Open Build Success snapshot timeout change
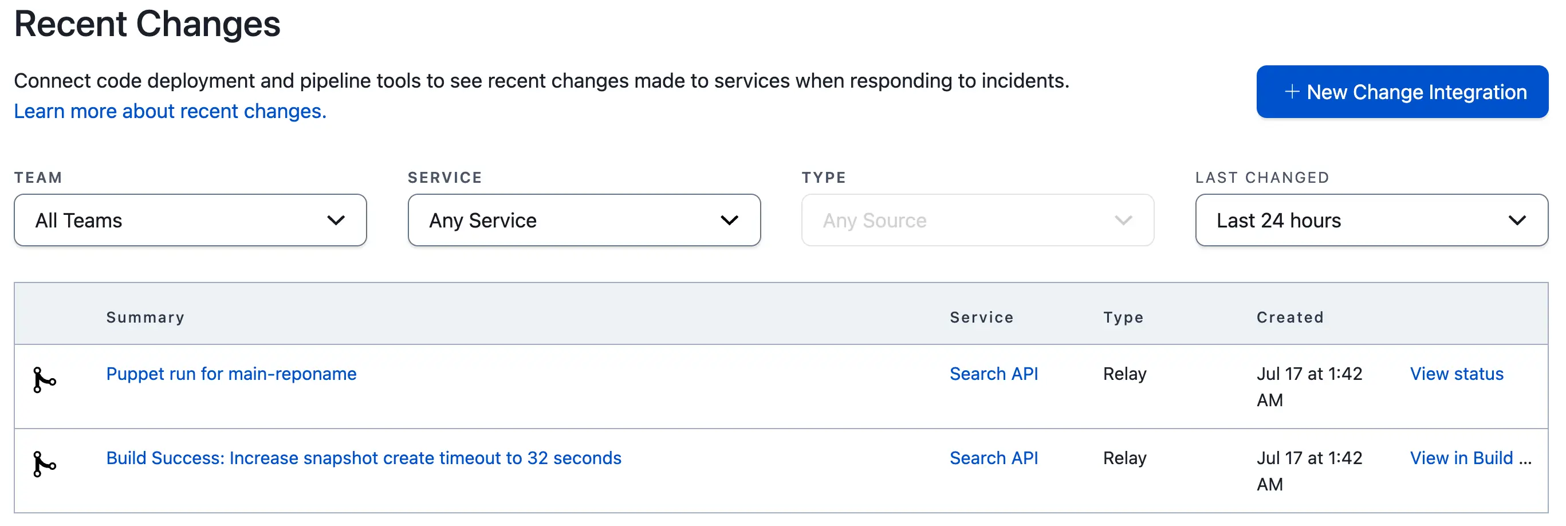Viewport: 1566px width, 526px height. coord(364,458)
